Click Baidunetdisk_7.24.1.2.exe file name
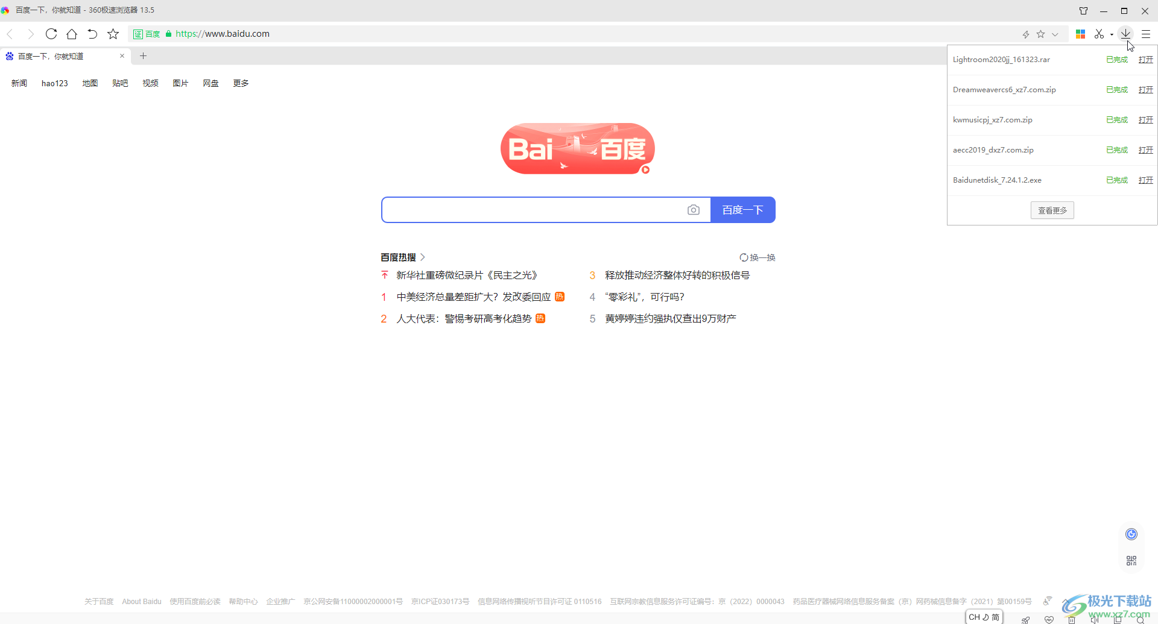This screenshot has height=624, width=1158. click(997, 180)
